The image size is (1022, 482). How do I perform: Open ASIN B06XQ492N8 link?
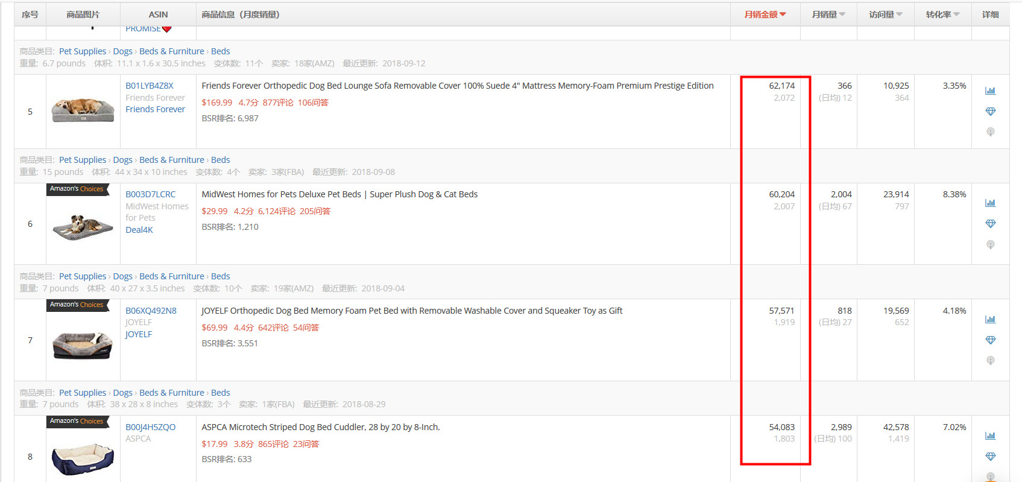point(151,311)
